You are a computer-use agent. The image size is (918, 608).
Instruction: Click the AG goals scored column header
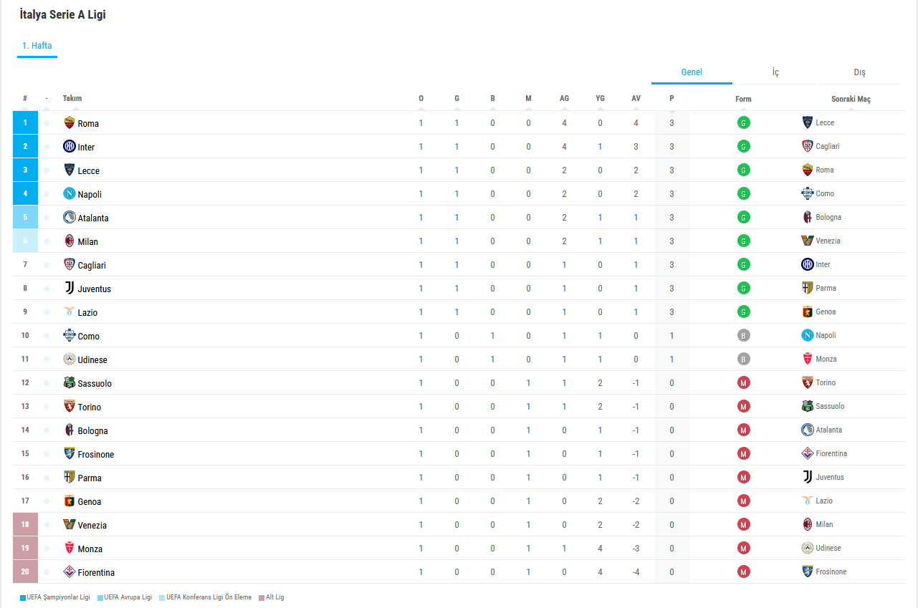564,99
